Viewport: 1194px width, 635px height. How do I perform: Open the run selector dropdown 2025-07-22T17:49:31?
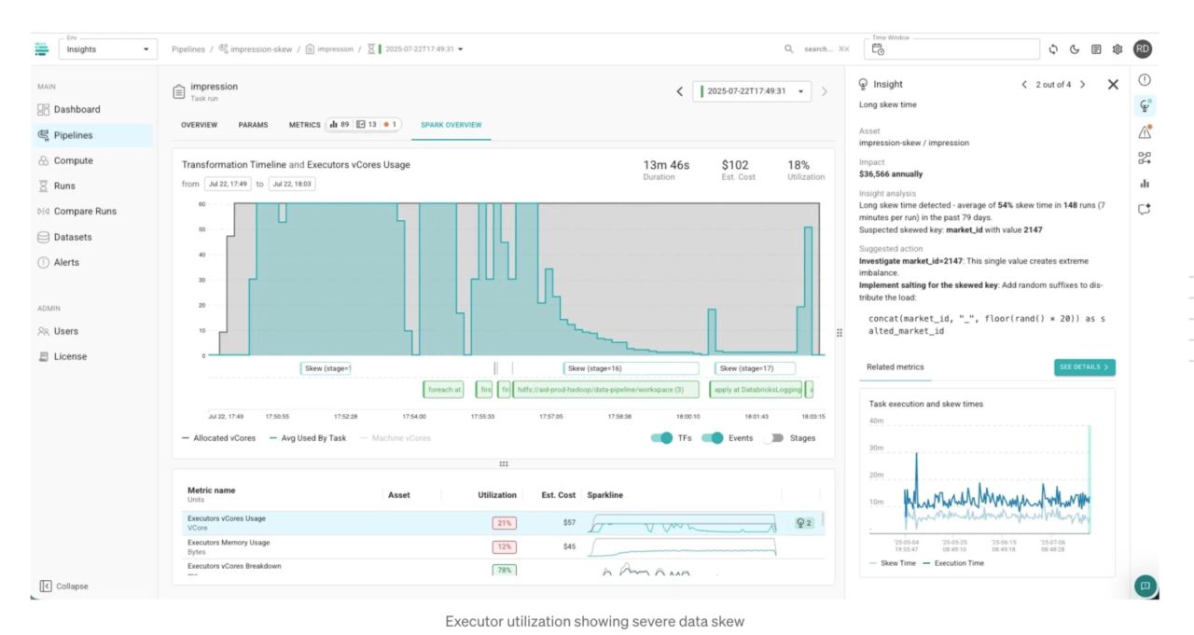[752, 91]
